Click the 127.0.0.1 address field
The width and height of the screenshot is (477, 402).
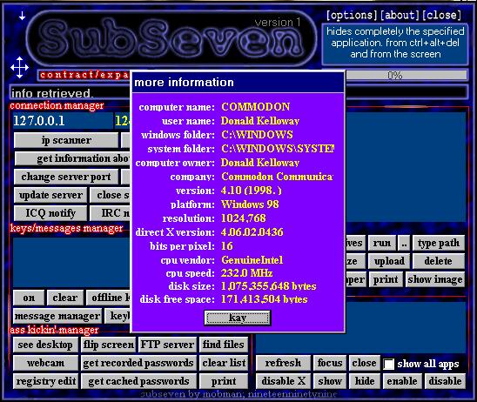[63, 121]
